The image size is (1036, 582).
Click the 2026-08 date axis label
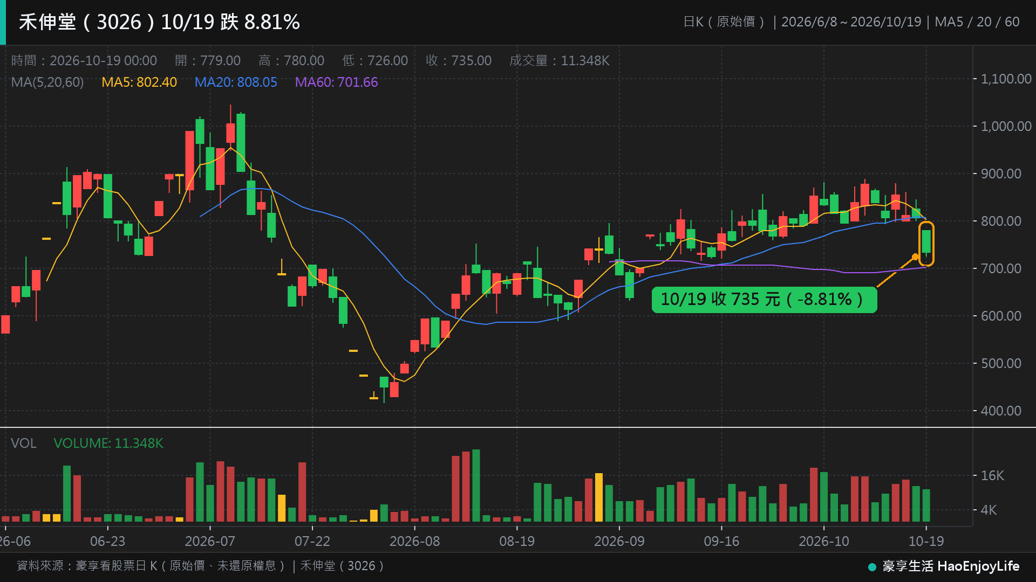point(414,542)
